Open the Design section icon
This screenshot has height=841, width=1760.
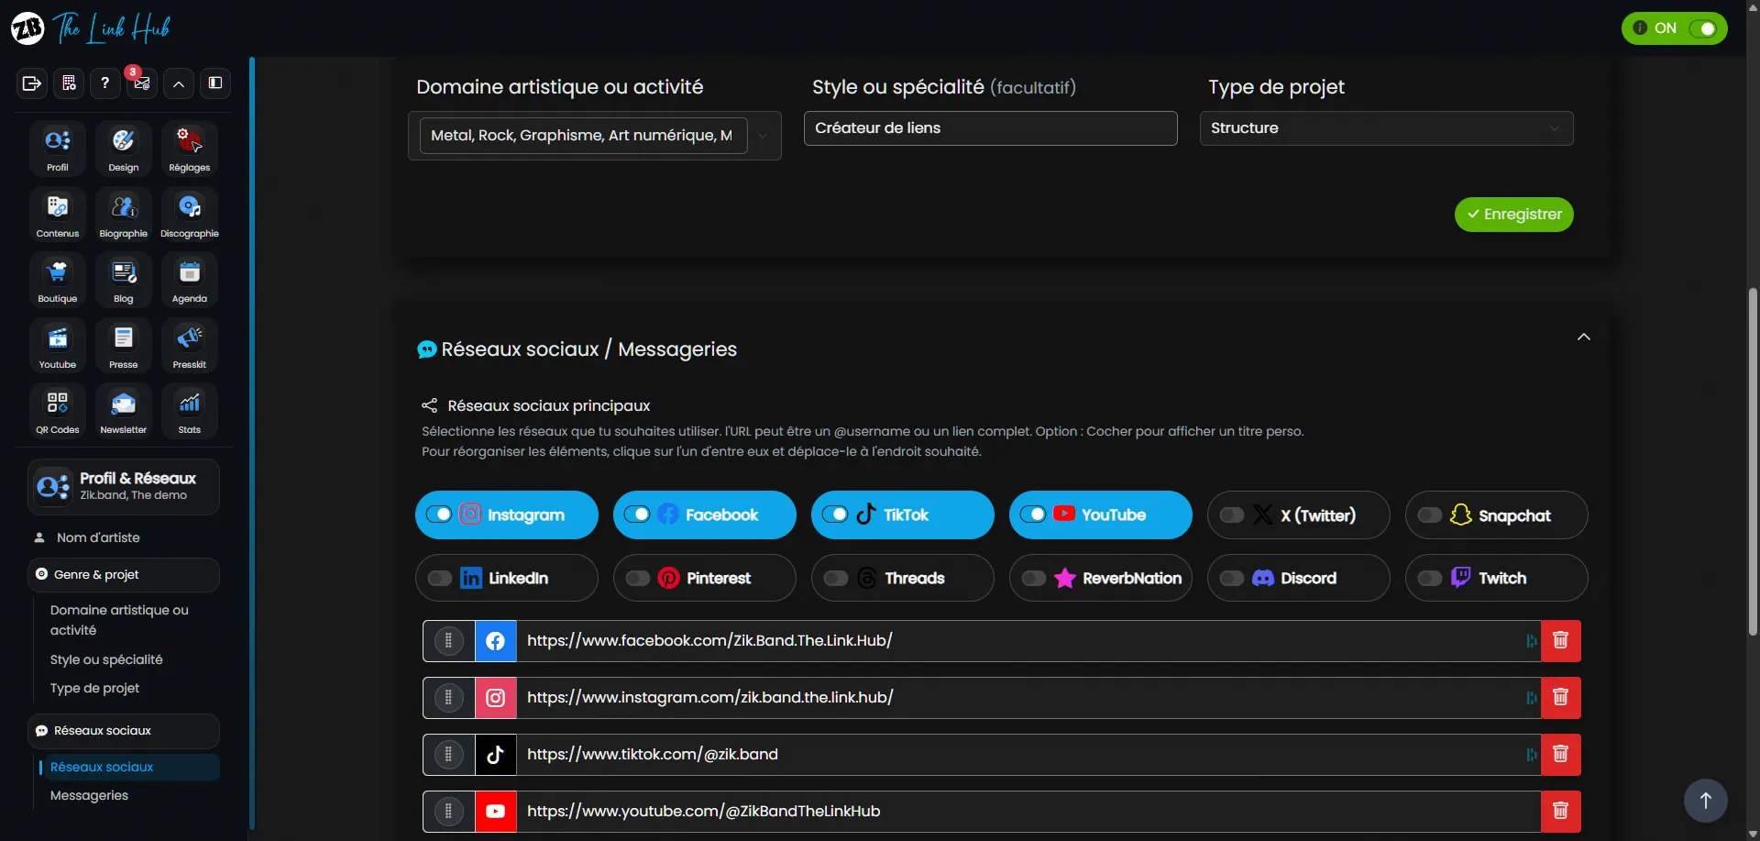click(124, 148)
